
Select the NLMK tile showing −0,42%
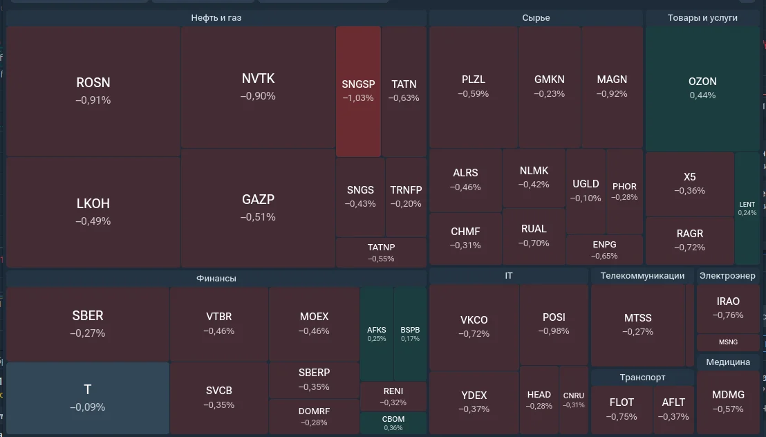tap(534, 178)
